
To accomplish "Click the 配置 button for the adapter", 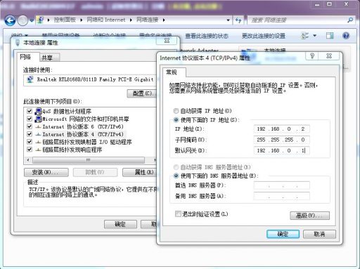I will tap(142, 93).
